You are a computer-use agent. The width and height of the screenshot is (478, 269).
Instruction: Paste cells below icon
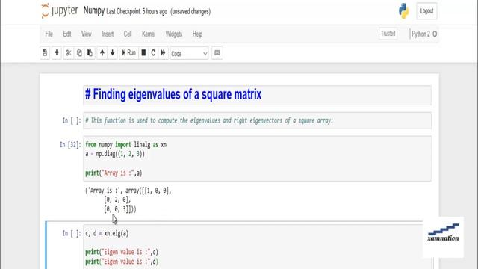click(x=90, y=53)
